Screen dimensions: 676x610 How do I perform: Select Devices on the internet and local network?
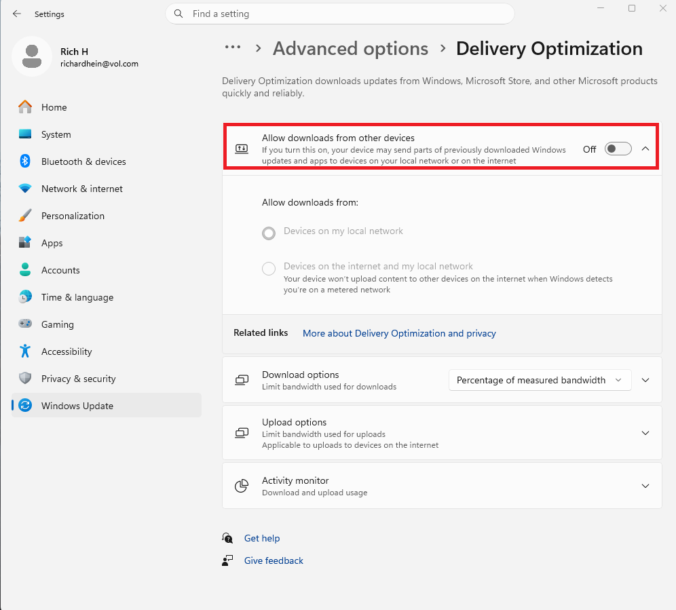click(269, 269)
